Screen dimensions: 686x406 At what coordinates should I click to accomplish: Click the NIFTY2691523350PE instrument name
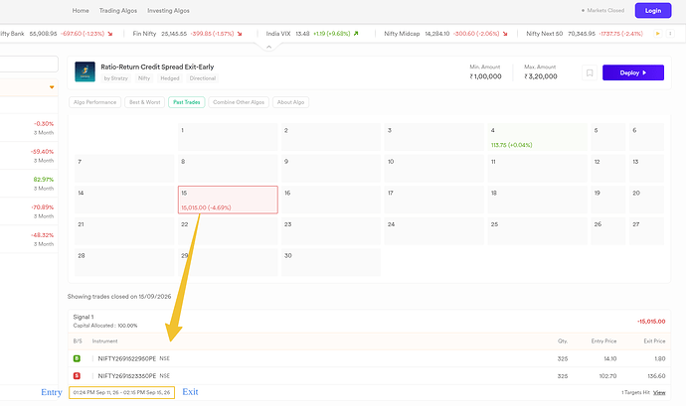[x=127, y=376]
